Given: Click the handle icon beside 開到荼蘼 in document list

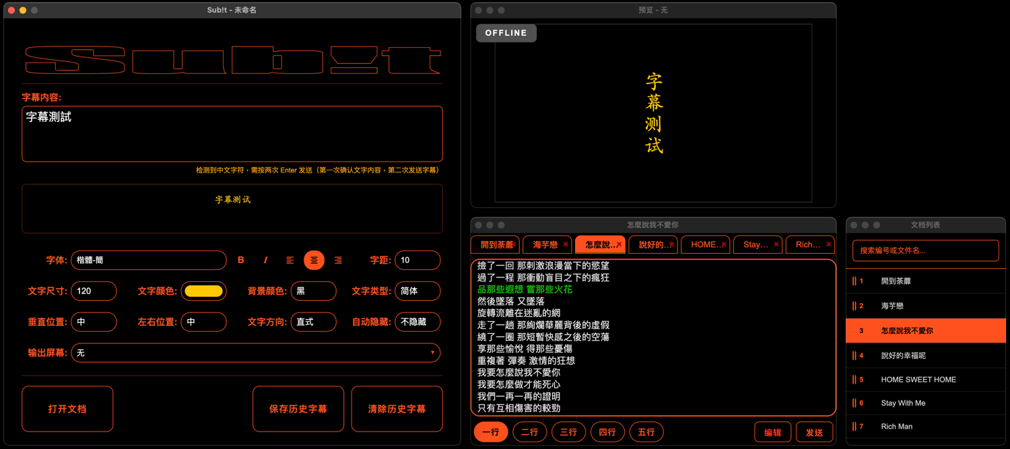Looking at the screenshot, I should pos(854,281).
